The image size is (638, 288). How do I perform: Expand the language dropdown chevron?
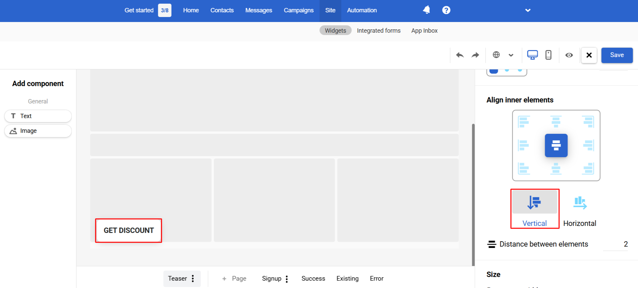point(511,55)
